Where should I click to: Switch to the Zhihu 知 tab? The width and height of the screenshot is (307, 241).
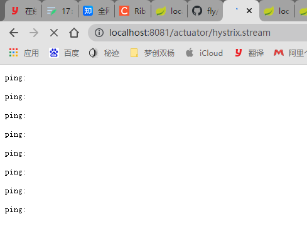[x=97, y=11]
